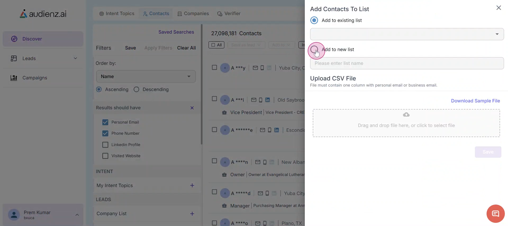Click the email icon for Yuba City contact A***y
Screen dimensions: 508x226
coord(255,68)
